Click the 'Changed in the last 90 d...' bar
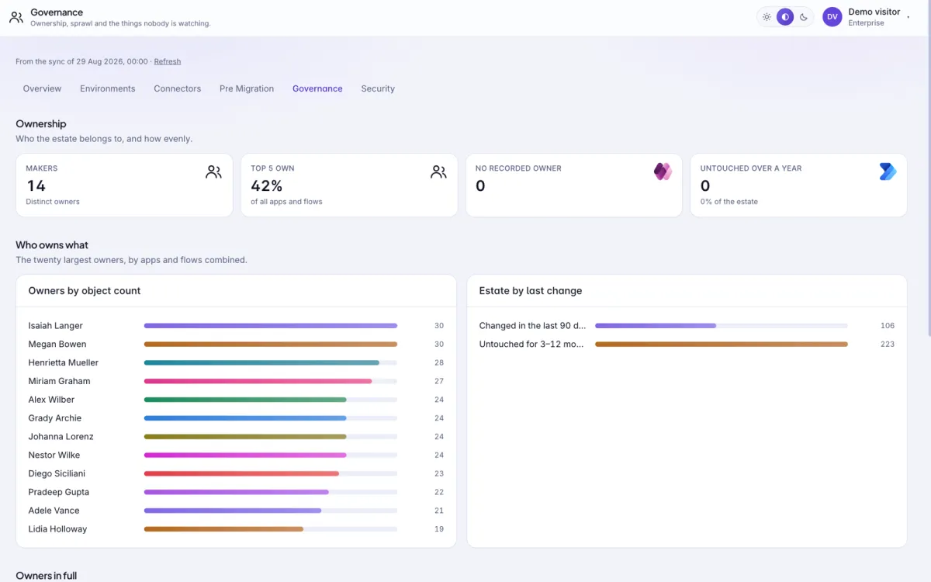 pos(722,326)
